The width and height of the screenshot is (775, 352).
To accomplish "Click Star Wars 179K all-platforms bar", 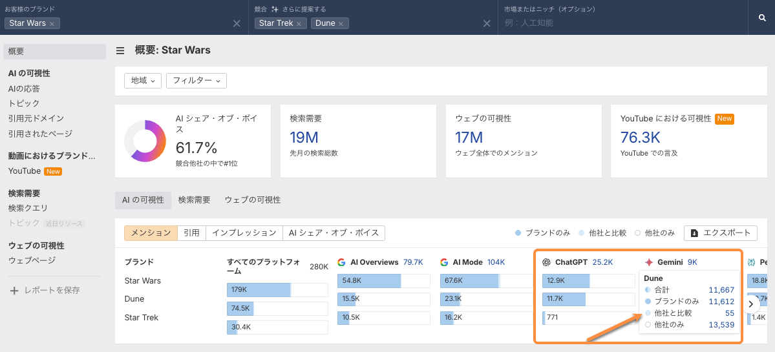I will (259, 290).
